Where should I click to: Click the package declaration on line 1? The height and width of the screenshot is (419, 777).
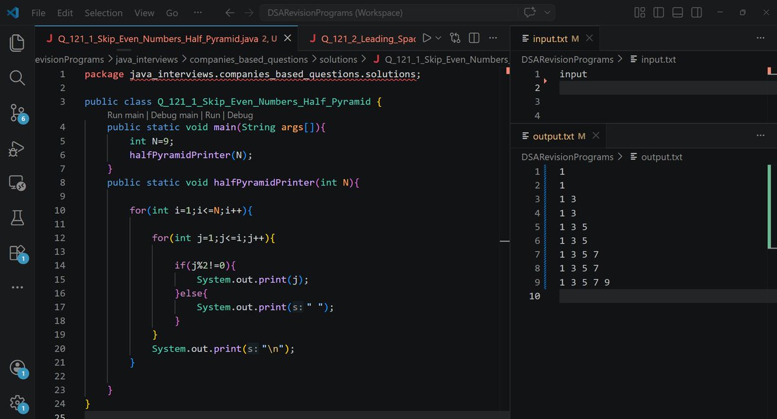tap(253, 74)
